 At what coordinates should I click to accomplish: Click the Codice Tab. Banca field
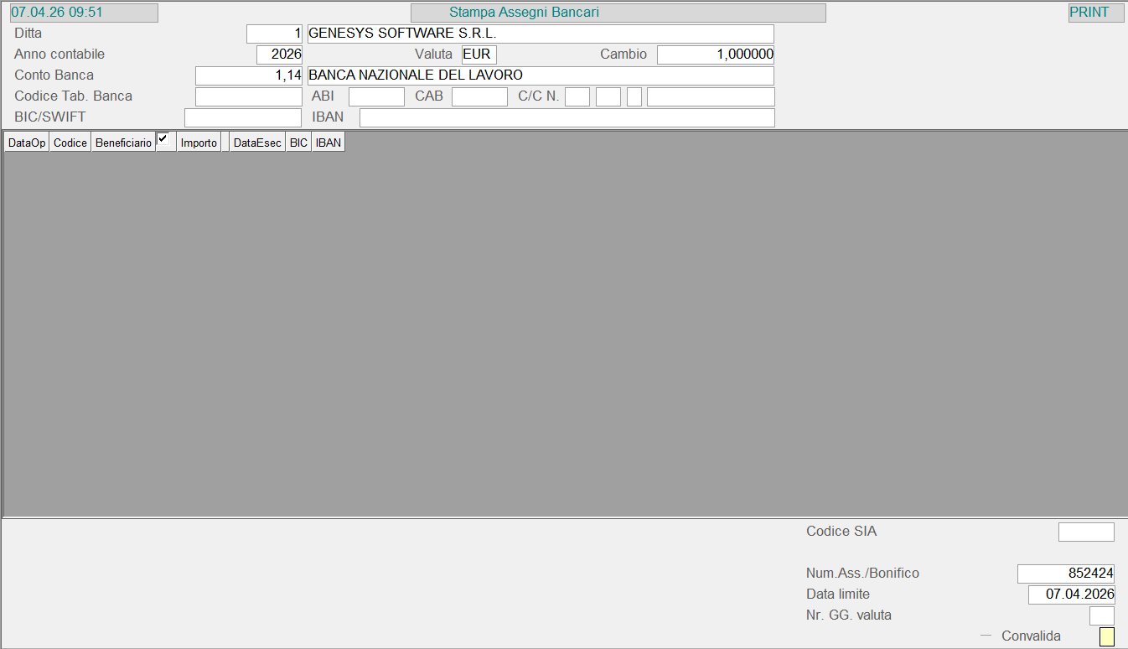click(248, 96)
